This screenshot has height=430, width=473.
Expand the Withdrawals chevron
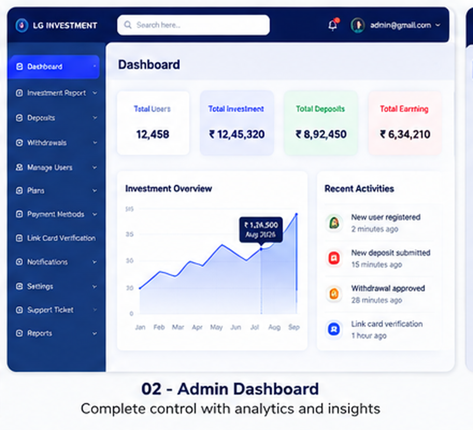(x=95, y=142)
